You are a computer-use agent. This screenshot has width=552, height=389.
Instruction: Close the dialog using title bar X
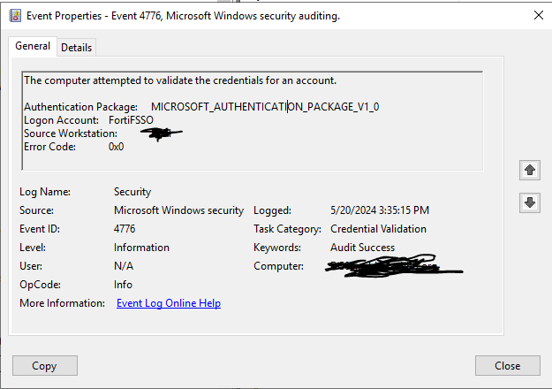point(539,15)
